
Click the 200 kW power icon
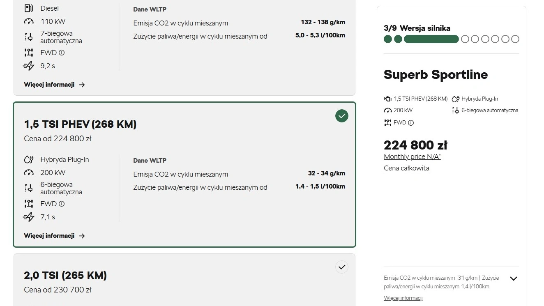(29, 173)
